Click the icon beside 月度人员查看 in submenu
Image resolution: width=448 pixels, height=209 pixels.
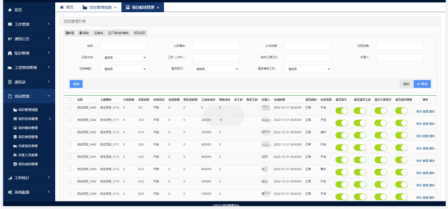pyautogui.click(x=15, y=155)
